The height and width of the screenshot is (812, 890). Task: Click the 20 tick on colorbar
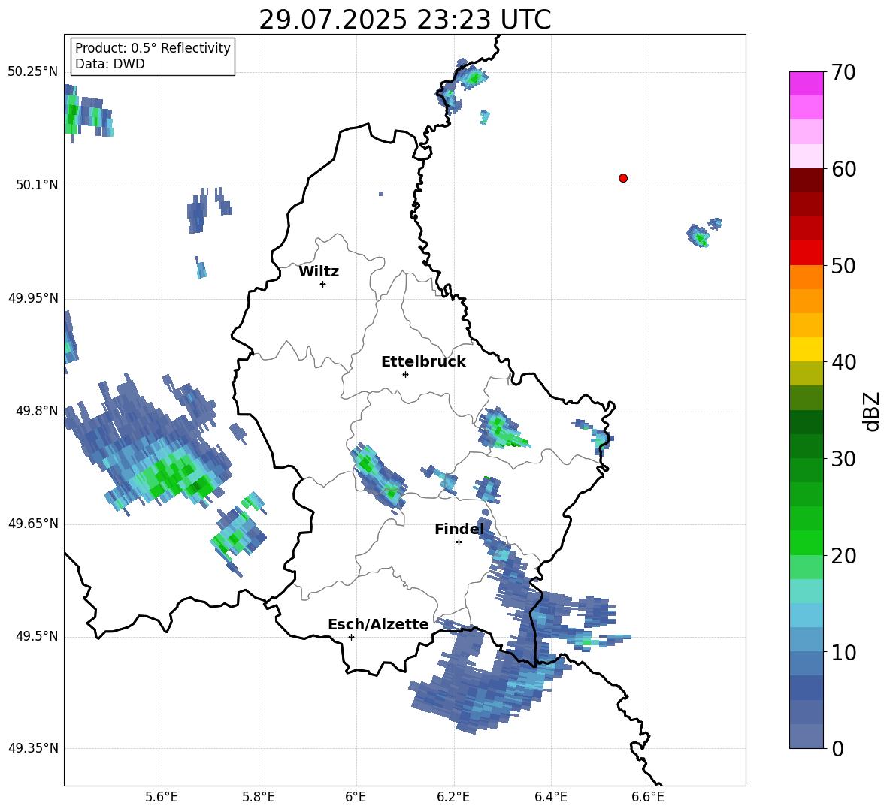pos(843,556)
